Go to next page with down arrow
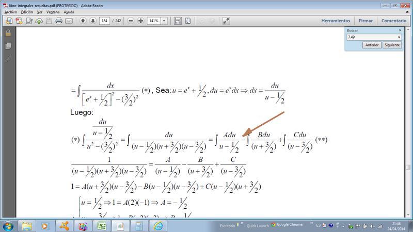Image resolution: width=413 pixels, height=232 pixels. click(93, 21)
